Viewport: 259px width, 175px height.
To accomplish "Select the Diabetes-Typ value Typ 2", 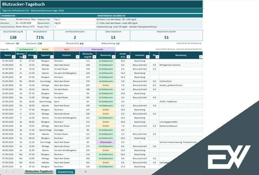I will click(x=75, y=19).
